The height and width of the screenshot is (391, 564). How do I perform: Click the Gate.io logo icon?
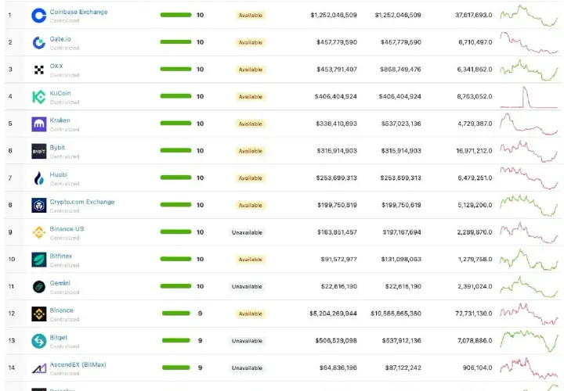tap(39, 43)
